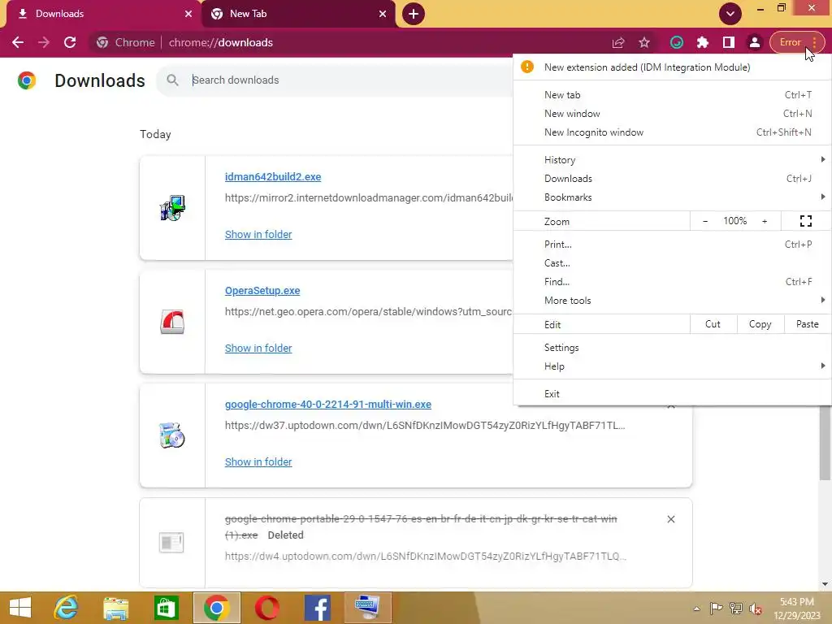Switch to the New Tab tab
This screenshot has width=832, height=624.
pyautogui.click(x=297, y=14)
